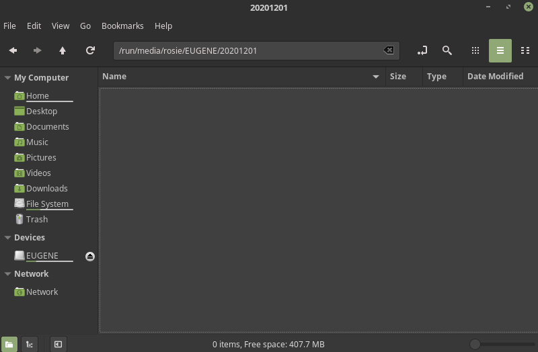The image size is (538, 352).
Task: Open the file search tool
Action: pos(447,51)
